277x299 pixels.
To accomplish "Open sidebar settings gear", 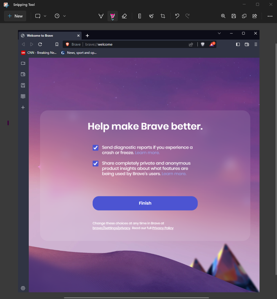I will pyautogui.click(x=23, y=288).
